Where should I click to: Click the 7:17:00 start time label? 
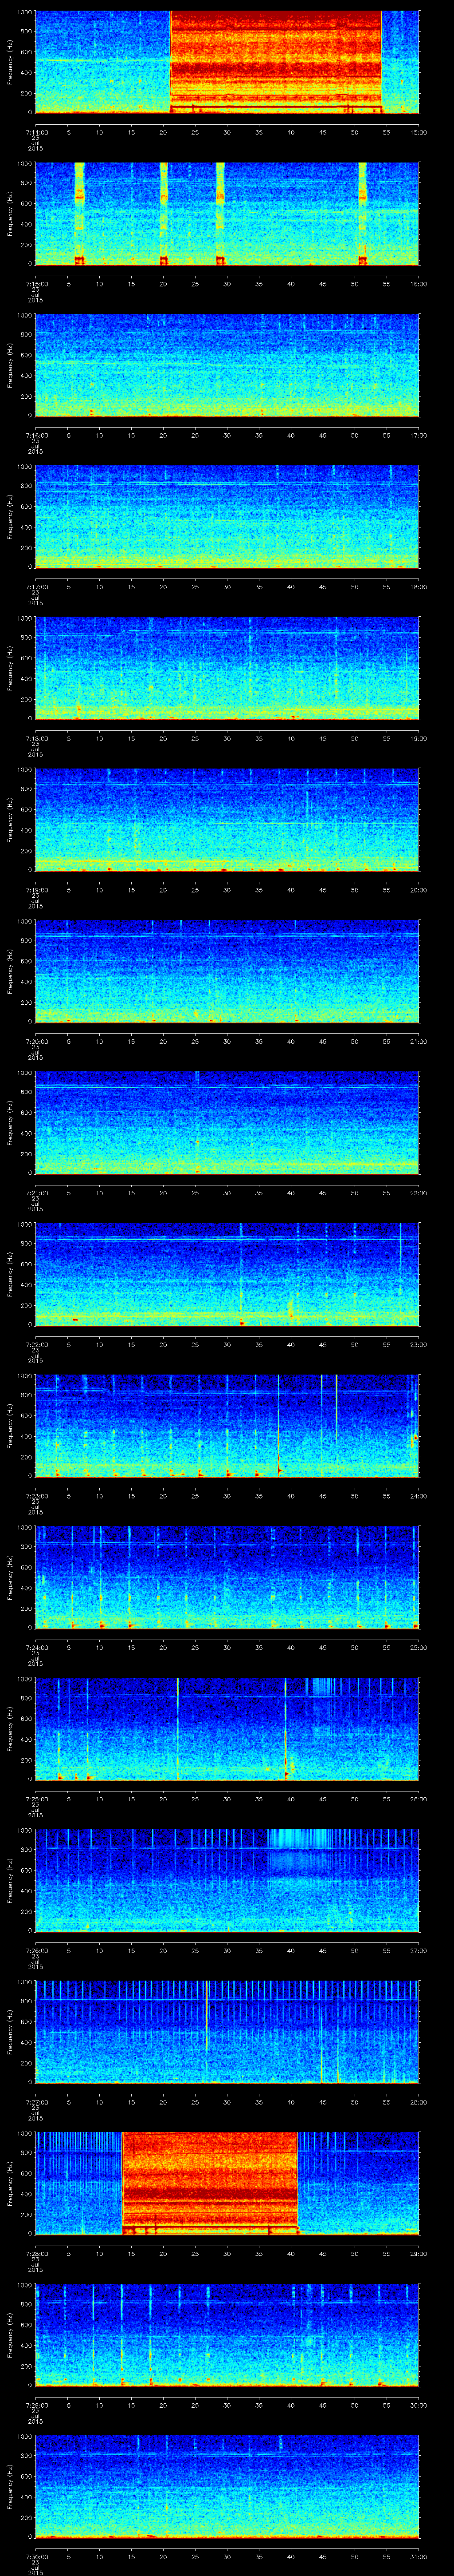pos(37,587)
